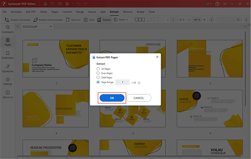251x159 pixels.
Task: Zoom out with the minus icon
Action: pyautogui.click(x=189, y=20)
